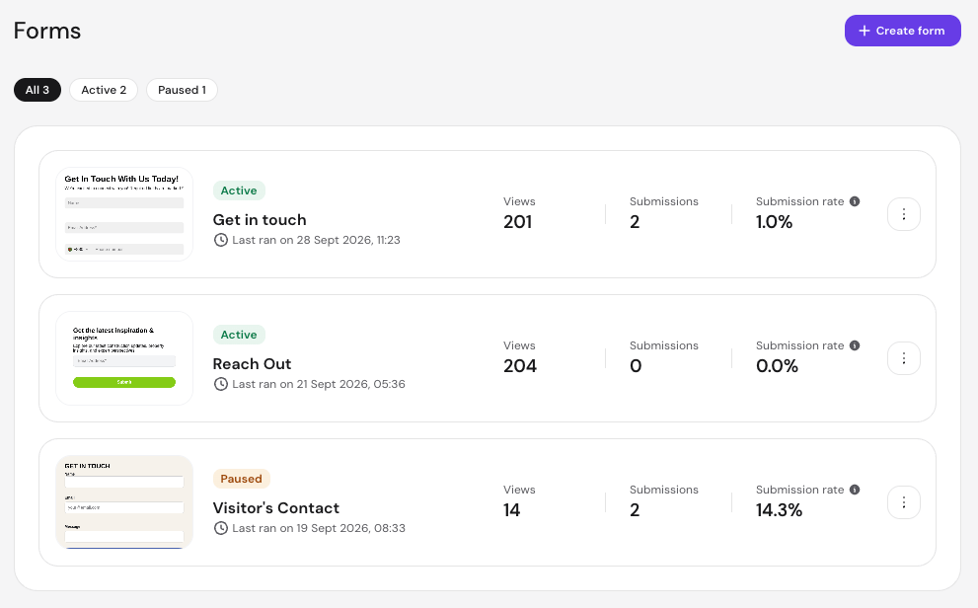
Task: Open the Reach Out form thumbnail
Action: (x=124, y=358)
